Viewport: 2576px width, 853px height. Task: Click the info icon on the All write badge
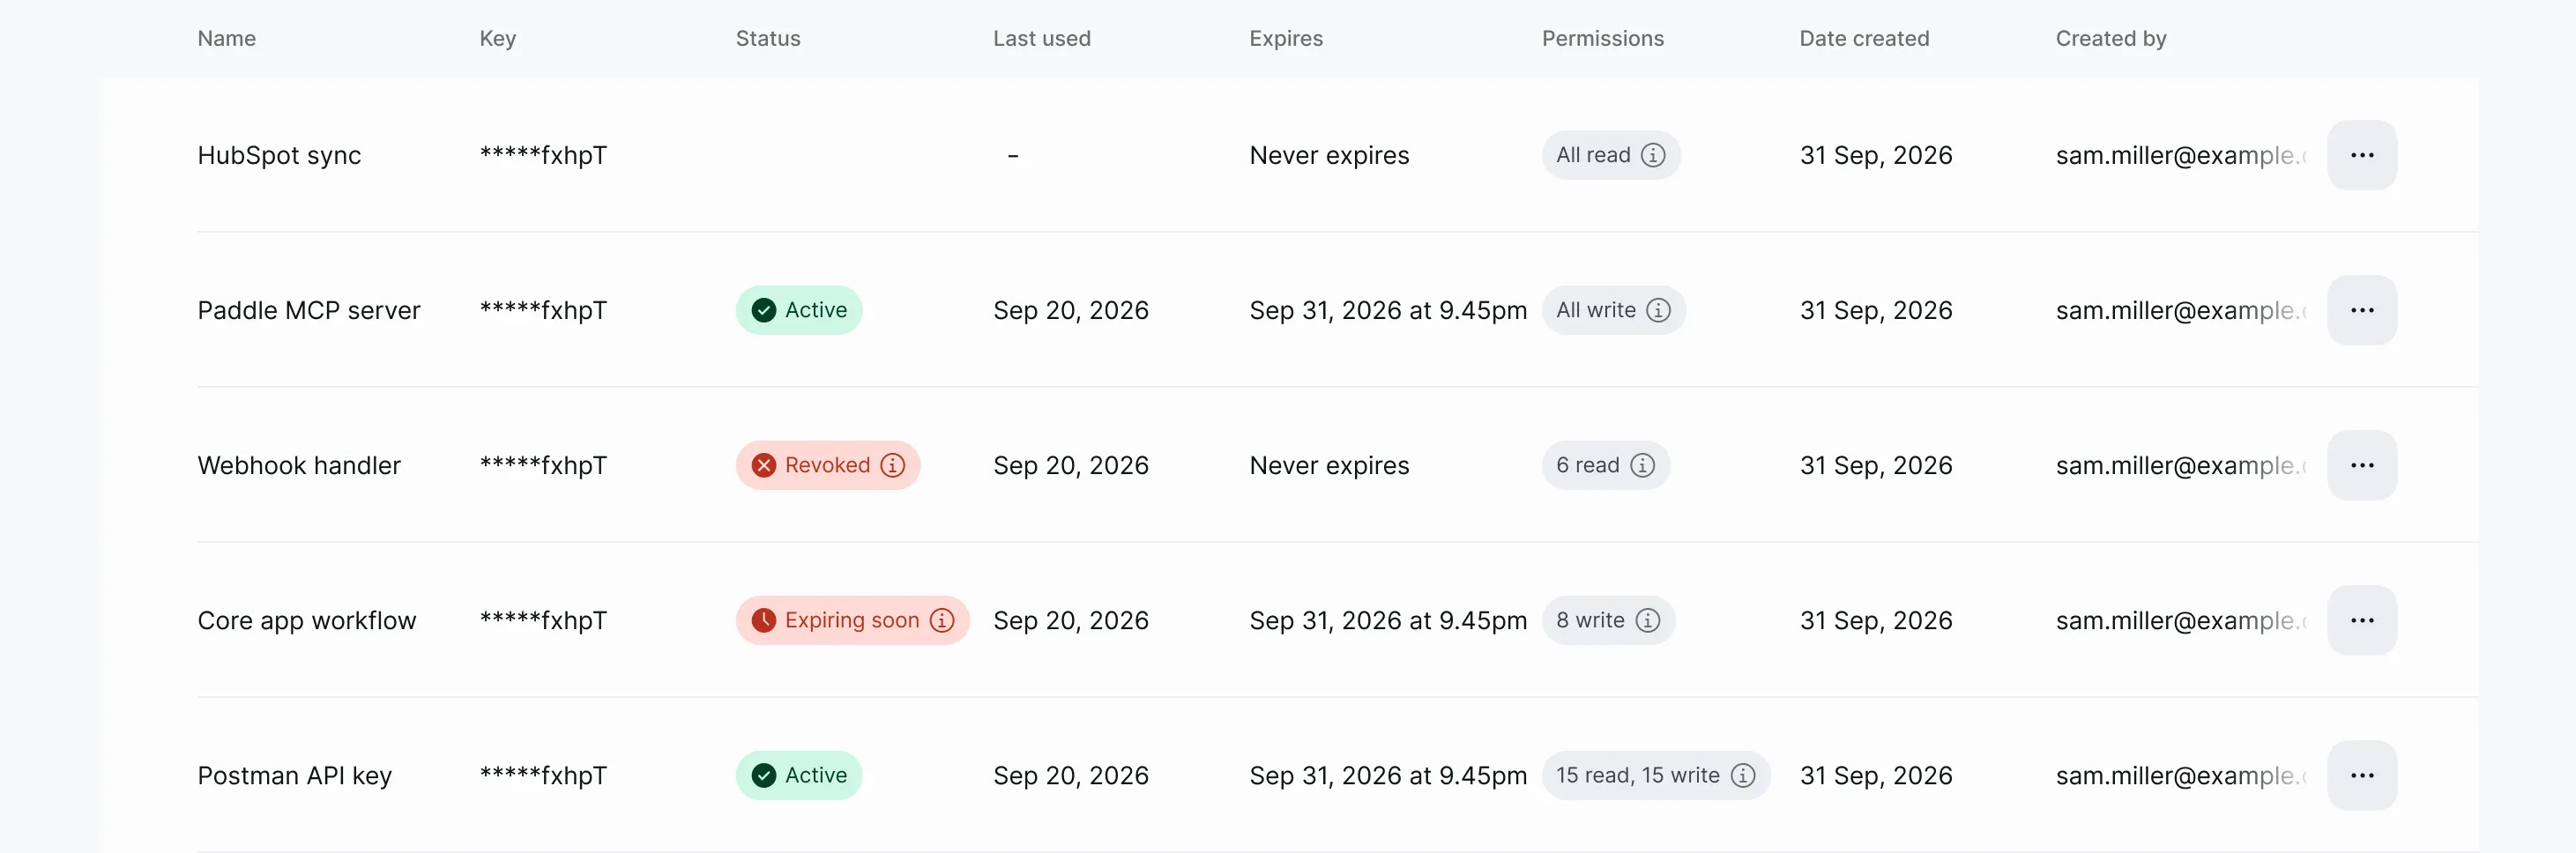pyautogui.click(x=1661, y=310)
